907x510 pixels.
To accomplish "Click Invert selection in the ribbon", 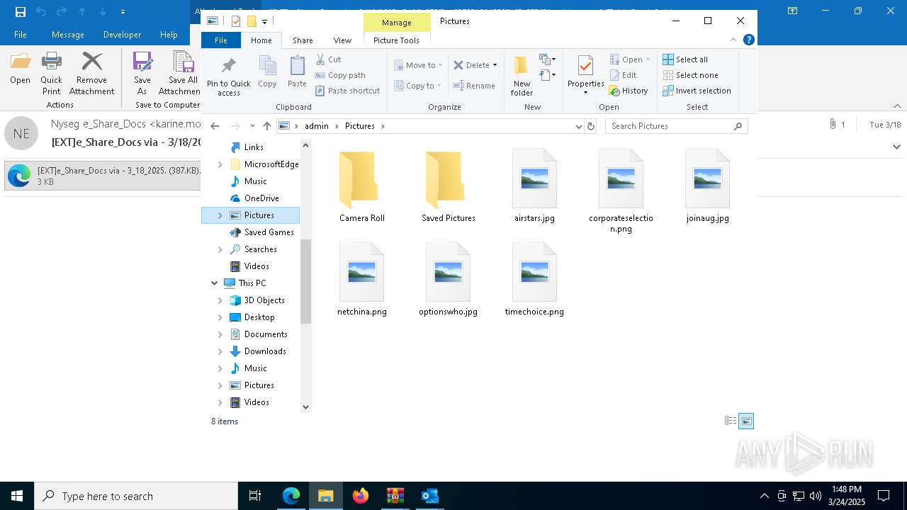I will [697, 91].
